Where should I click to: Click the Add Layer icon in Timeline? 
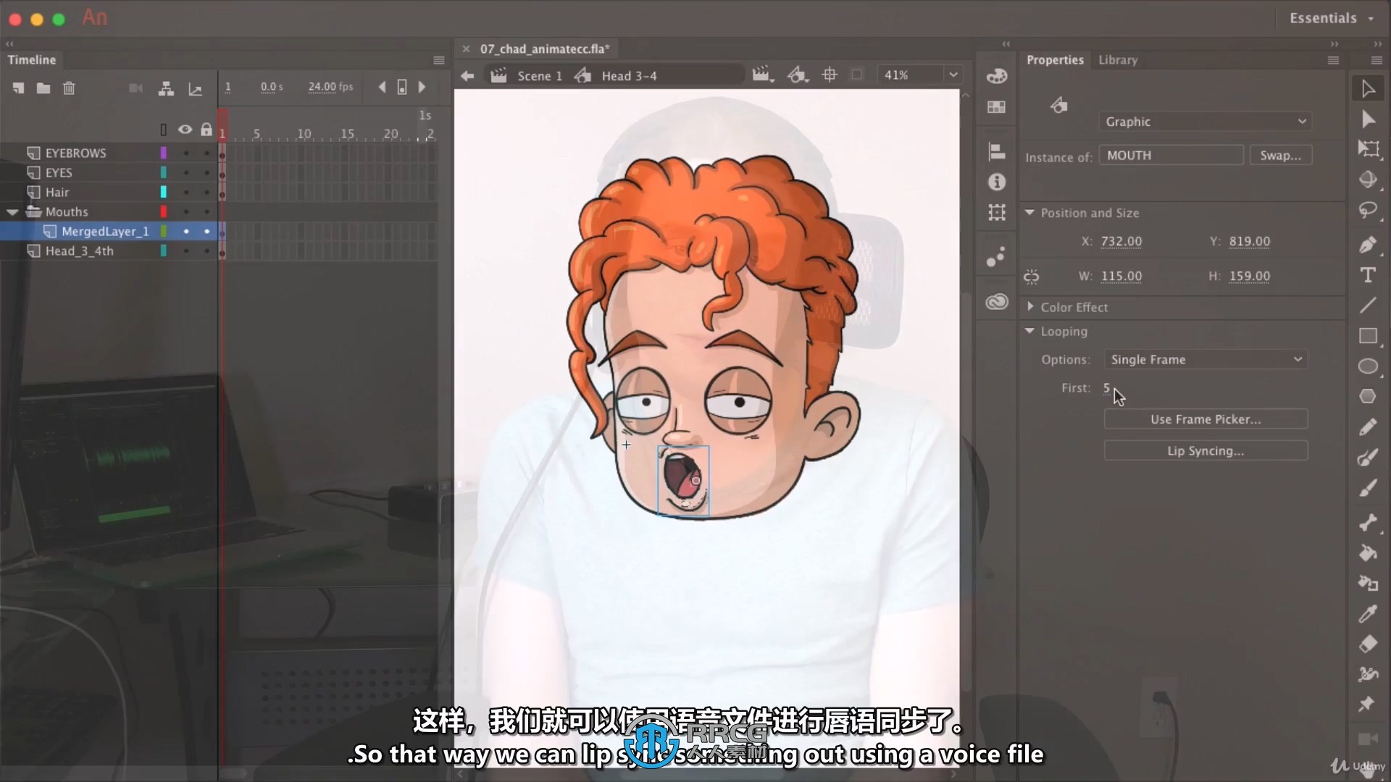click(x=17, y=87)
